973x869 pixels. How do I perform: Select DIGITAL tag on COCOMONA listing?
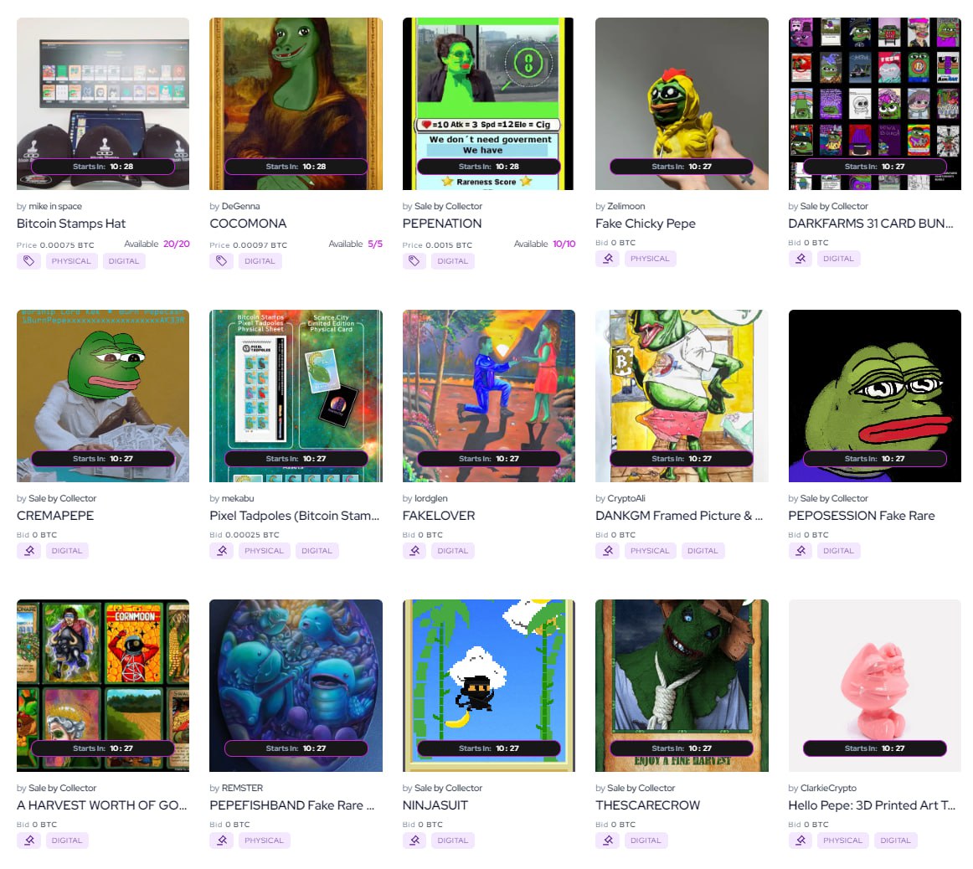point(260,261)
